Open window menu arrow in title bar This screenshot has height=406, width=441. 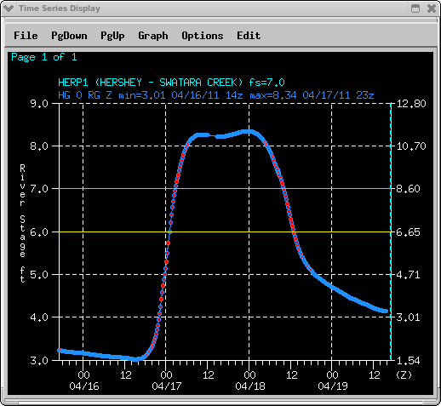[9, 9]
